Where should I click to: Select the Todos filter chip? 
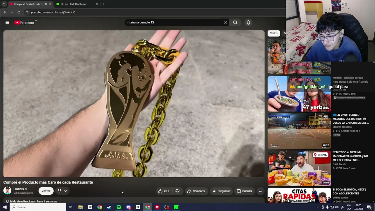[x=274, y=33]
